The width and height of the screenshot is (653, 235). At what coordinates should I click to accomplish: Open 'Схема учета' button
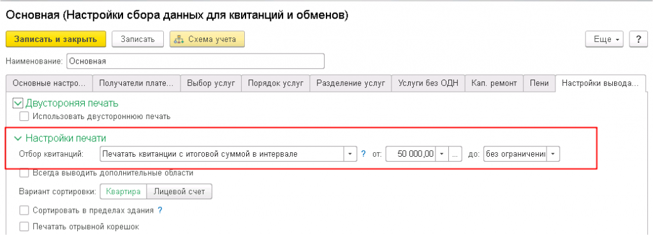tap(207, 39)
